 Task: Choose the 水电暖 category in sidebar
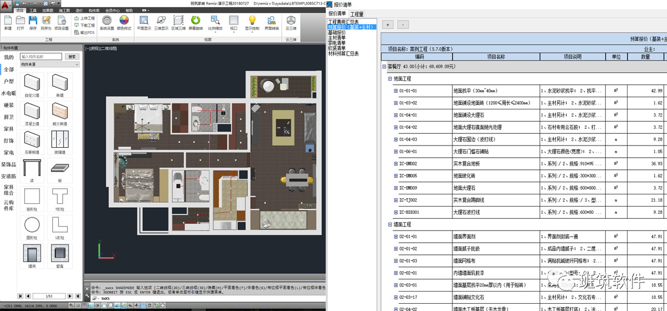[x=9, y=93]
